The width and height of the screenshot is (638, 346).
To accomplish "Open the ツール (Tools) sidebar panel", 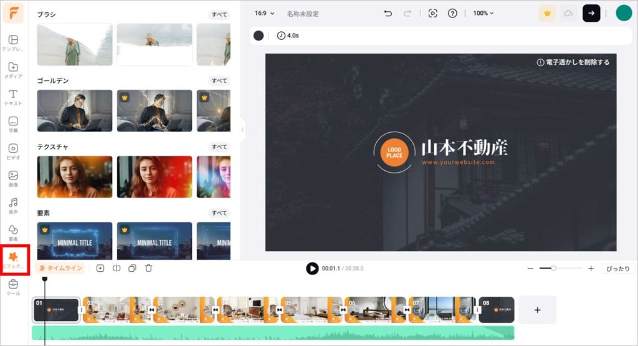I will [13, 287].
